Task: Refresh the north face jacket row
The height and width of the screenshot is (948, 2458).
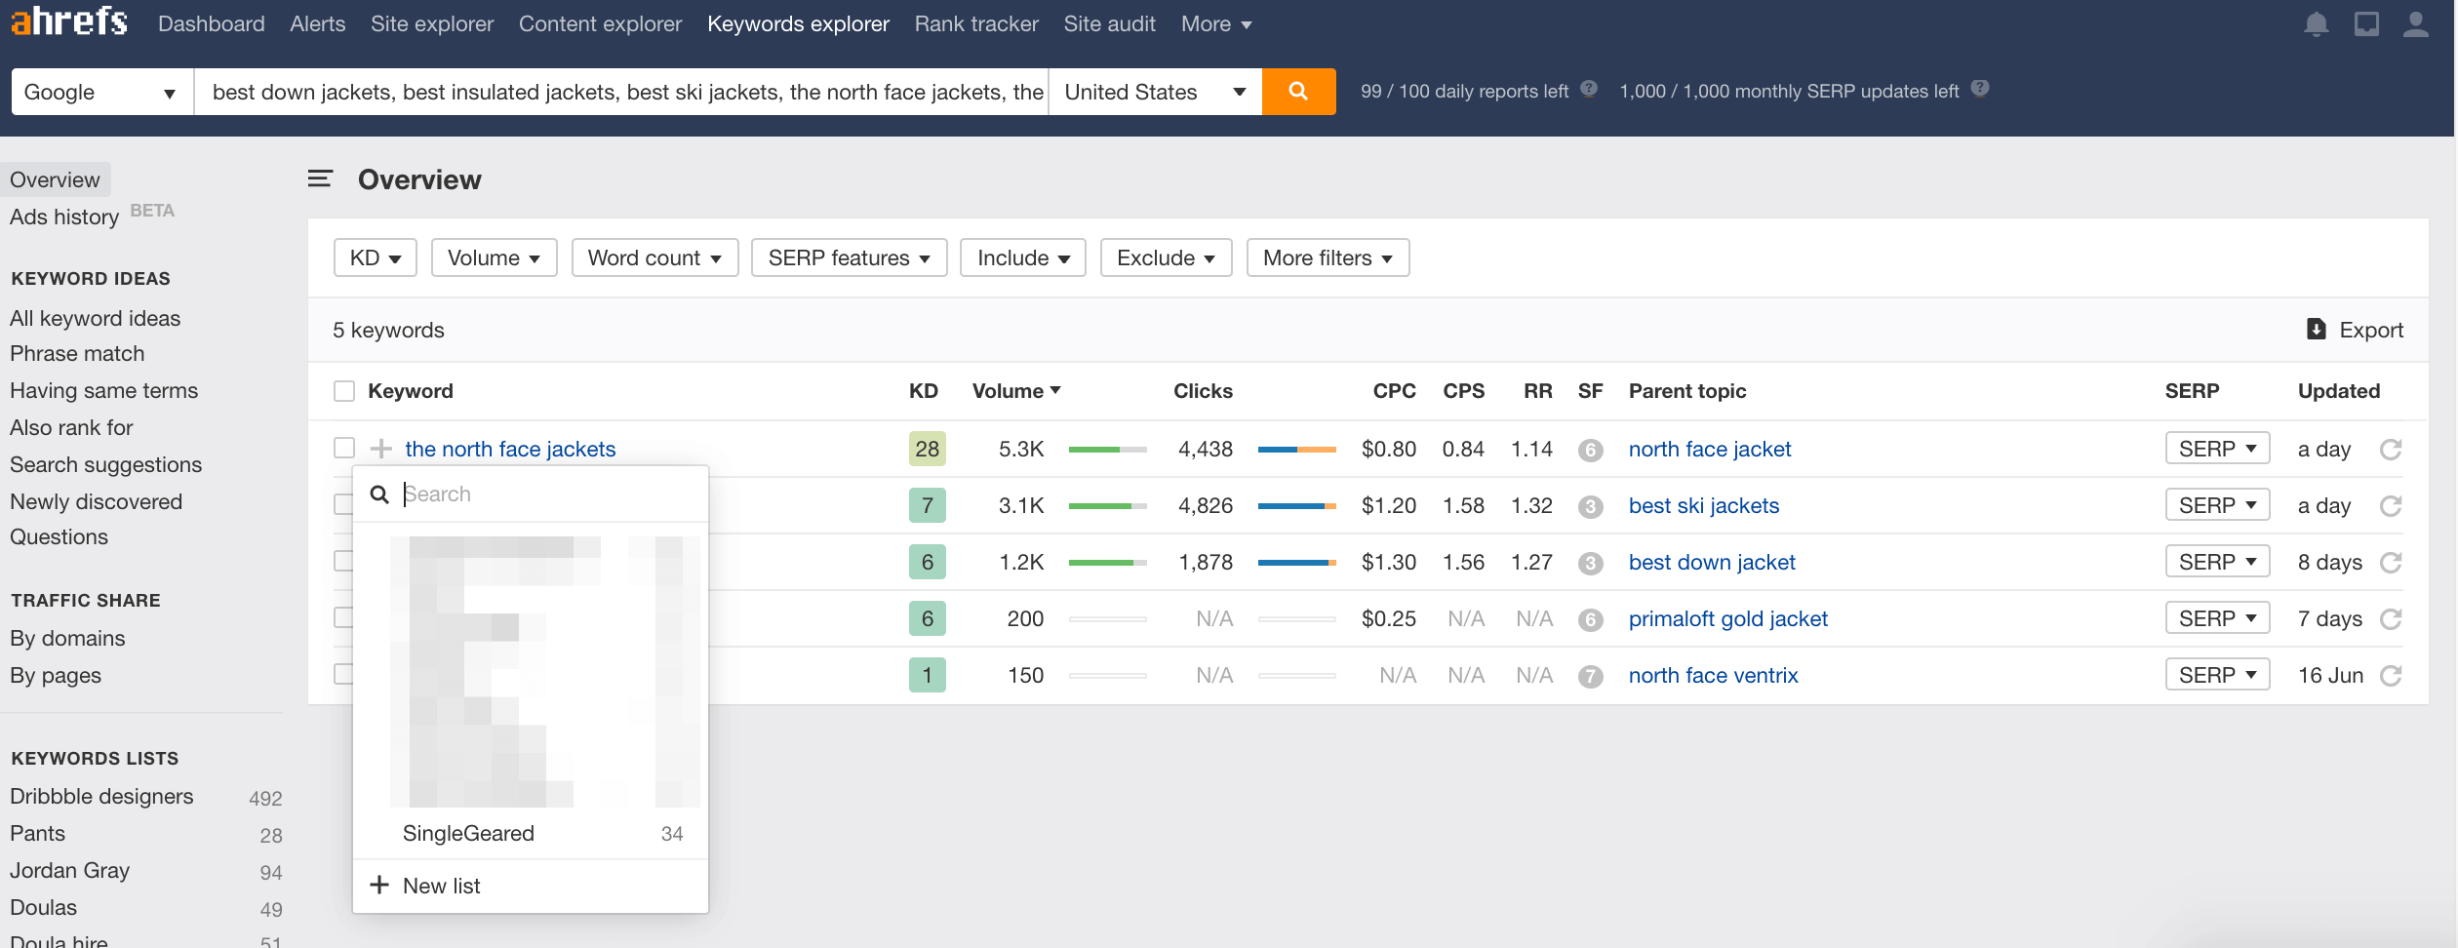Action: (2390, 450)
